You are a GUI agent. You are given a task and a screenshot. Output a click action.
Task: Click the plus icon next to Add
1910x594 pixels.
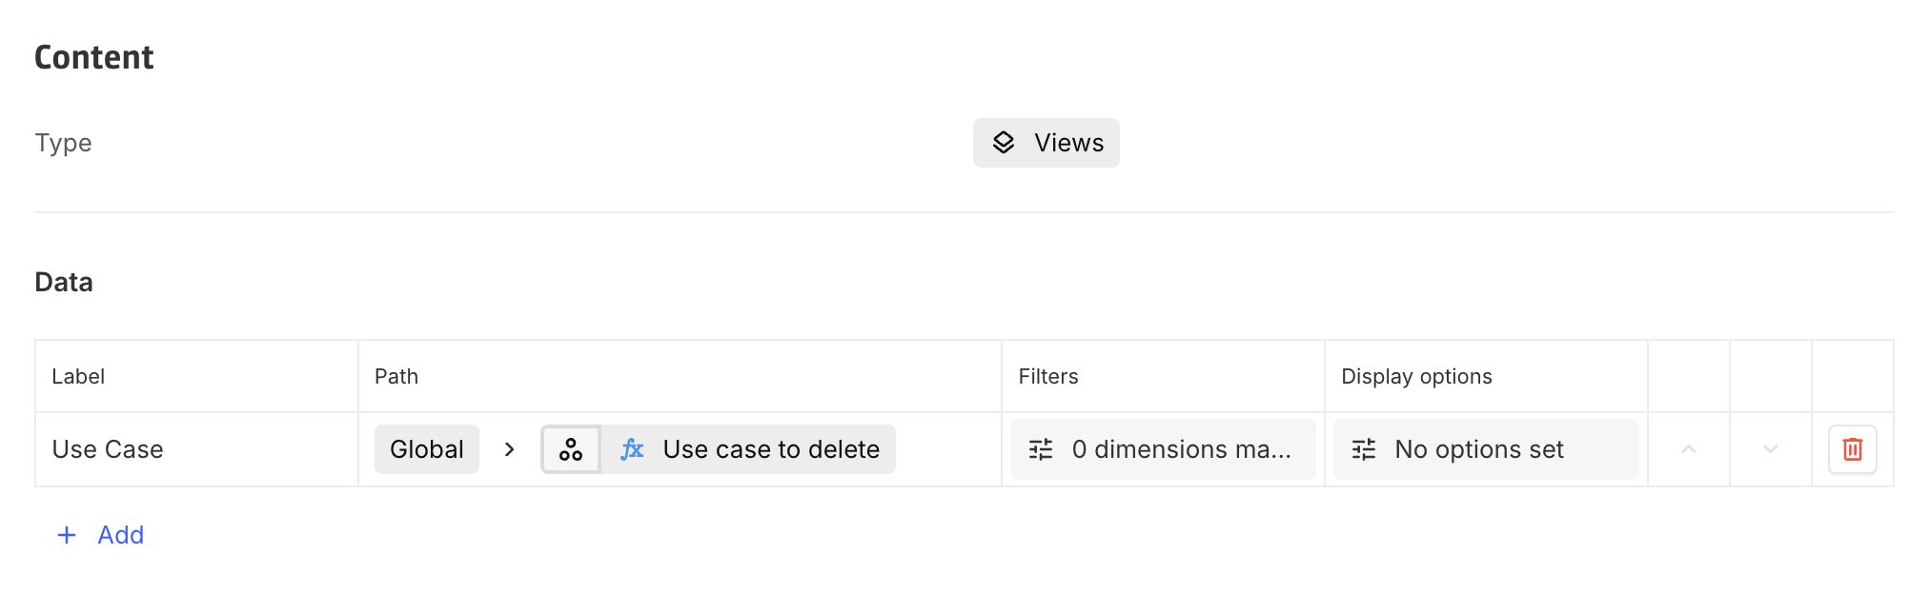[66, 535]
